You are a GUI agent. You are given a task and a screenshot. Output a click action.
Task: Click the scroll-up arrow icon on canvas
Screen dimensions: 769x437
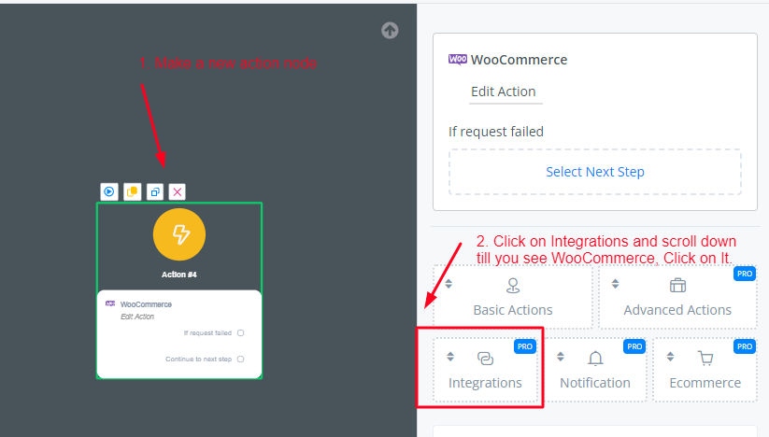coord(390,30)
